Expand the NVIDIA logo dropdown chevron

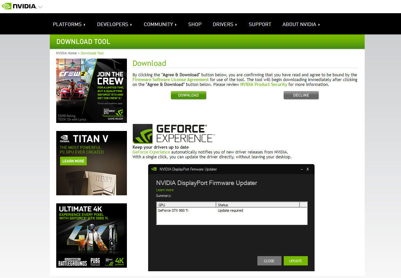tap(40, 7)
